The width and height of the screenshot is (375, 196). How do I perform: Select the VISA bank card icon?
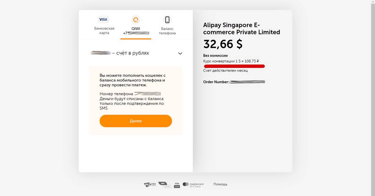[x=103, y=19]
